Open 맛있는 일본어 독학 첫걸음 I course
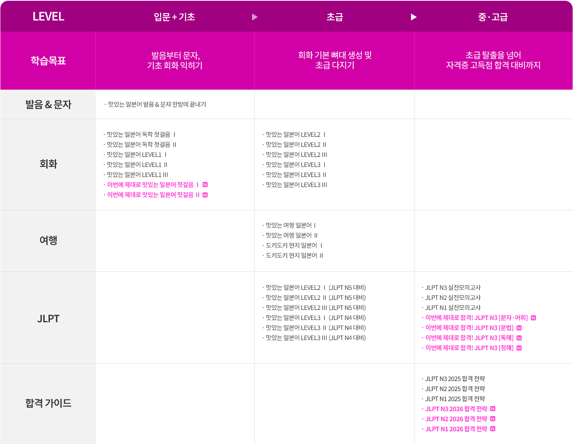Viewport: 573px width, 444px height. pos(140,134)
